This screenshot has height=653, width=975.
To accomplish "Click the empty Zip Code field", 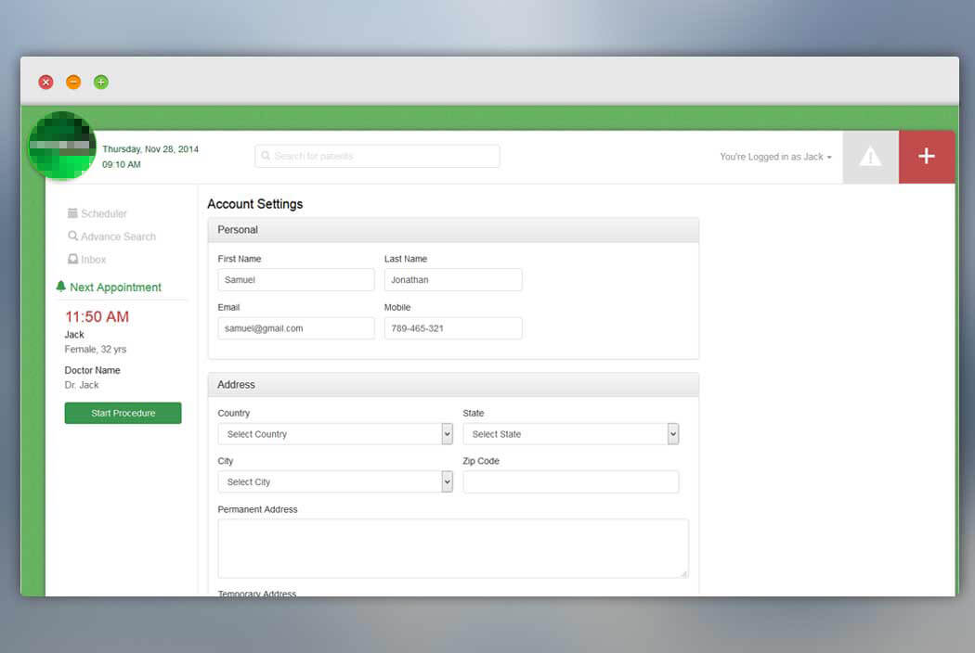I will (571, 481).
